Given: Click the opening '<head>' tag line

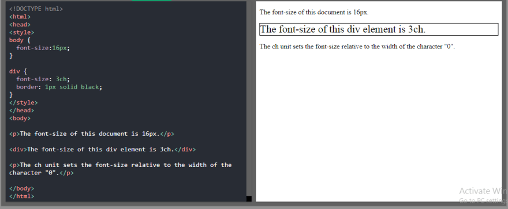Looking at the screenshot, I should 20,25.
